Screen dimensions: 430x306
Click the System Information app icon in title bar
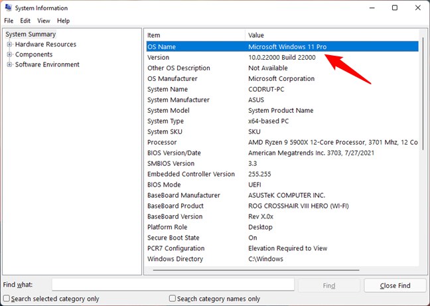tap(8, 8)
